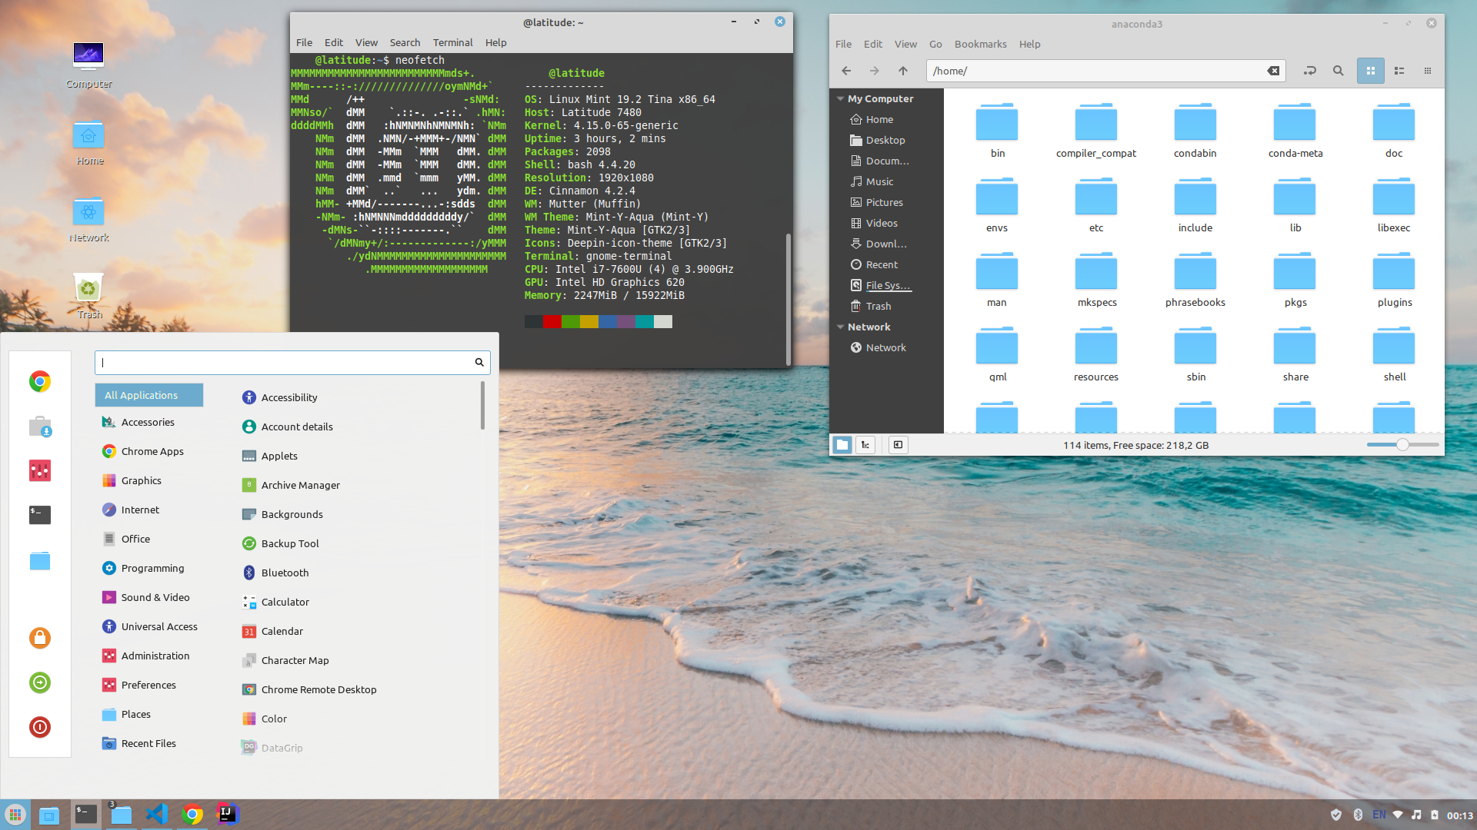Image resolution: width=1477 pixels, height=830 pixels.
Task: Shut down via the menu power icon
Action: (x=39, y=727)
